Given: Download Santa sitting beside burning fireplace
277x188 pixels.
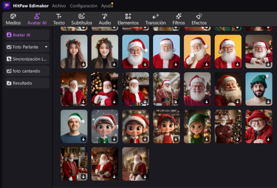Looking at the screenshot, I should tap(145, 102).
